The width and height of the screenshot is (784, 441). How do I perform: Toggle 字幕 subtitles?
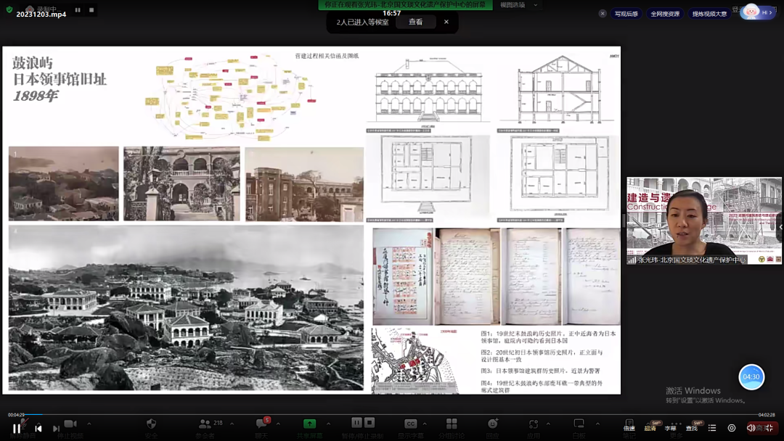671,429
